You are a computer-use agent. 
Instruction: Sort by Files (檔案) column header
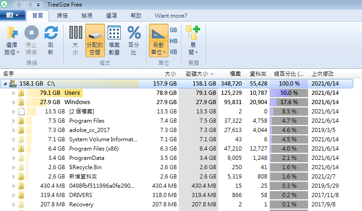click(231, 74)
